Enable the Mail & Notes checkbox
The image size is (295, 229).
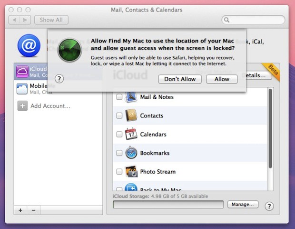(x=119, y=97)
